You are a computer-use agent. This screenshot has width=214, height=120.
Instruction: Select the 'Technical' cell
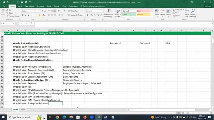pyautogui.click(x=145, y=43)
